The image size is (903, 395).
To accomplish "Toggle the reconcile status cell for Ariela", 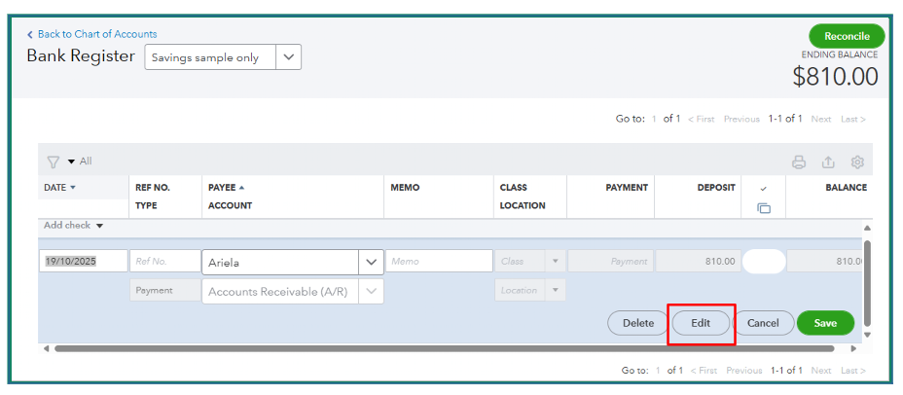I will (x=764, y=261).
